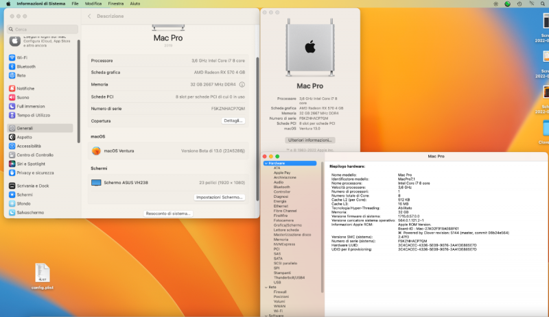
Task: Collapse the Hardware tree section
Action: click(266, 163)
